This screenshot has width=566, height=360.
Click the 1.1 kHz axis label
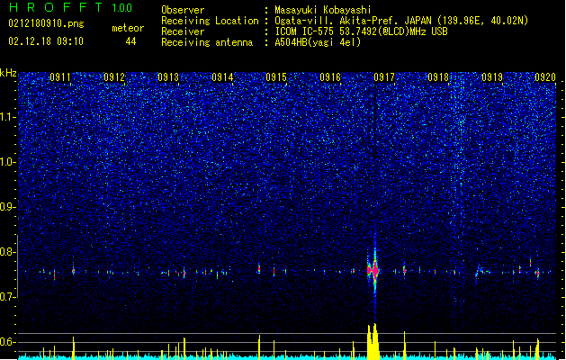(x=8, y=117)
